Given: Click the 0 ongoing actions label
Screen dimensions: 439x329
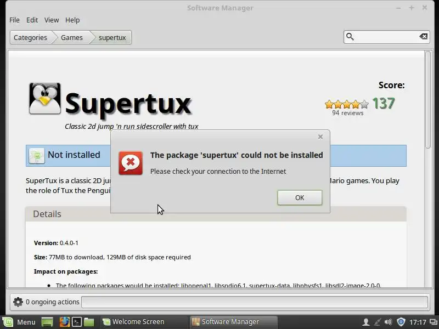Looking at the screenshot, I should tap(52, 302).
